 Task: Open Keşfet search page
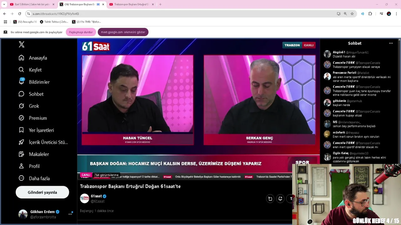[x=30, y=70]
